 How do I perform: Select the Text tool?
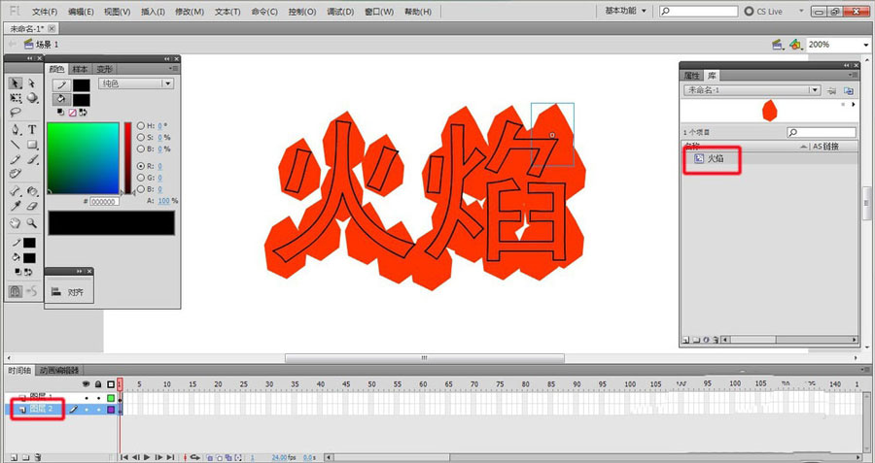click(x=32, y=129)
